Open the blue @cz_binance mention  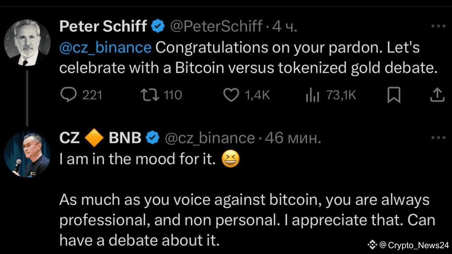tap(105, 48)
